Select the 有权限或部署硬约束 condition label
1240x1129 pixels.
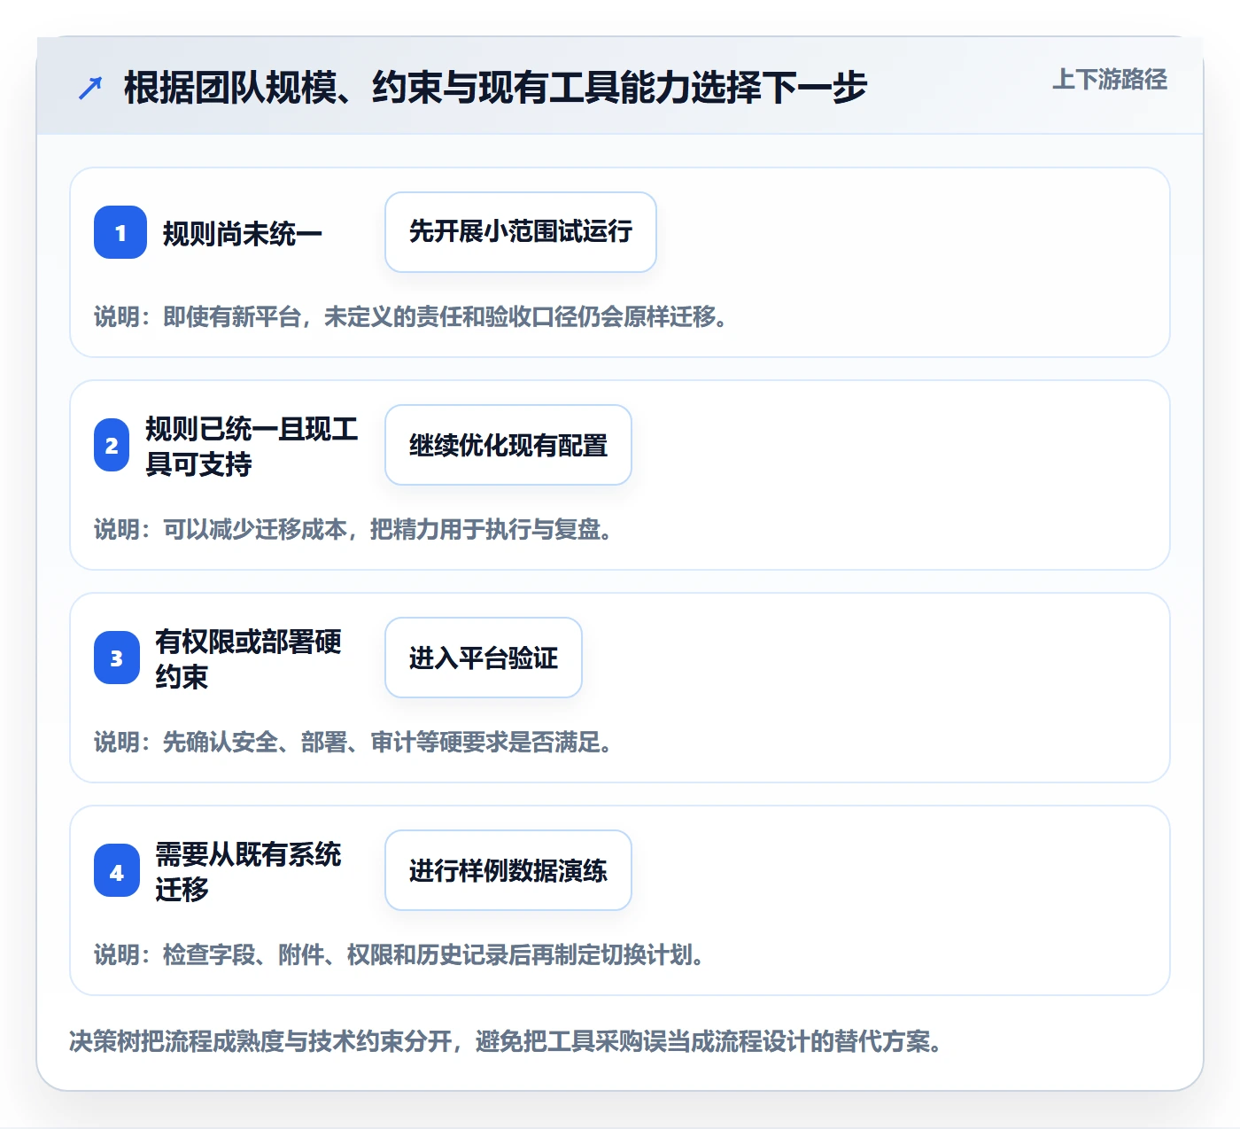click(x=248, y=658)
